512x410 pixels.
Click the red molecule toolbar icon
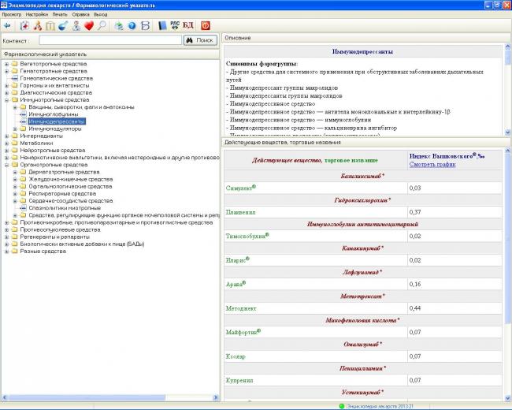click(x=38, y=25)
